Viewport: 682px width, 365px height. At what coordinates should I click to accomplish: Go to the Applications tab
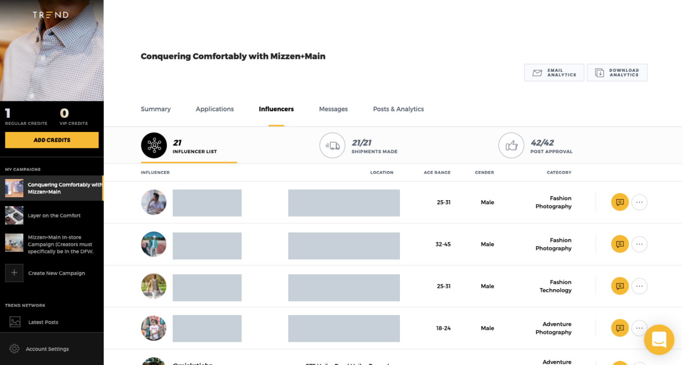point(215,109)
